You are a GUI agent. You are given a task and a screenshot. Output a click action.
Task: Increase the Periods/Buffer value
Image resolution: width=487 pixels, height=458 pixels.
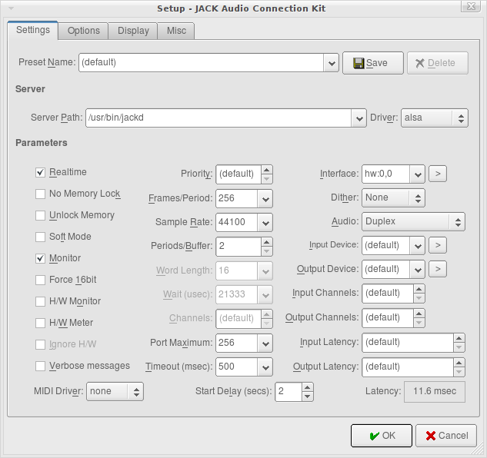tap(266, 242)
